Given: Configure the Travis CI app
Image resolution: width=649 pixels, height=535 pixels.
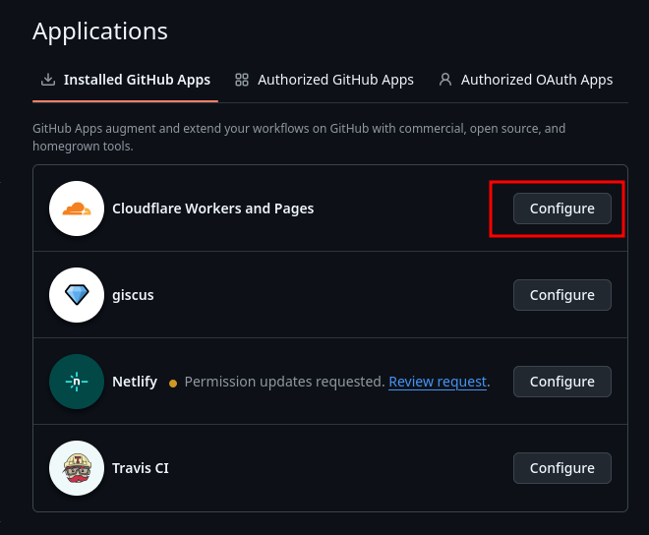Looking at the screenshot, I should [x=562, y=468].
